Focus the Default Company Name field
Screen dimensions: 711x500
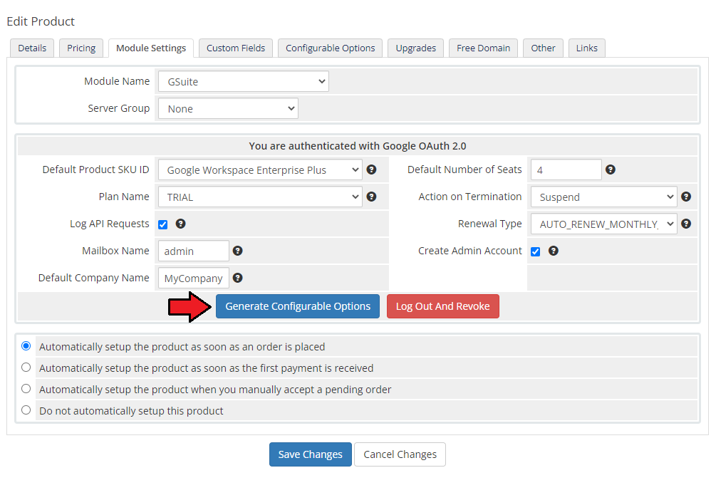coord(194,278)
